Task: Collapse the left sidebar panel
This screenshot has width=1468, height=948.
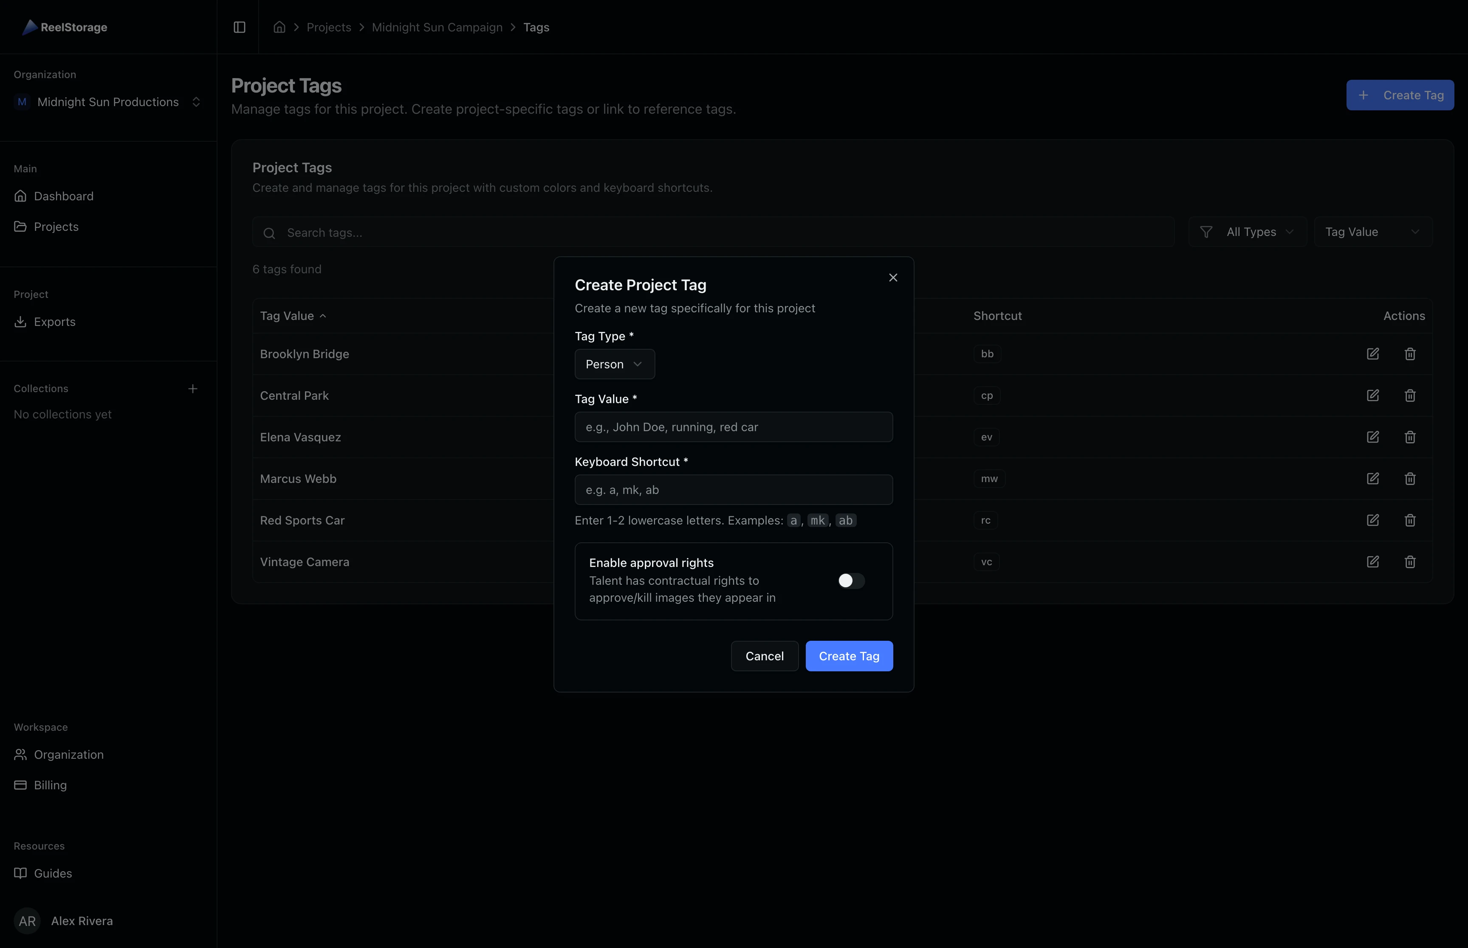Action: pos(239,27)
